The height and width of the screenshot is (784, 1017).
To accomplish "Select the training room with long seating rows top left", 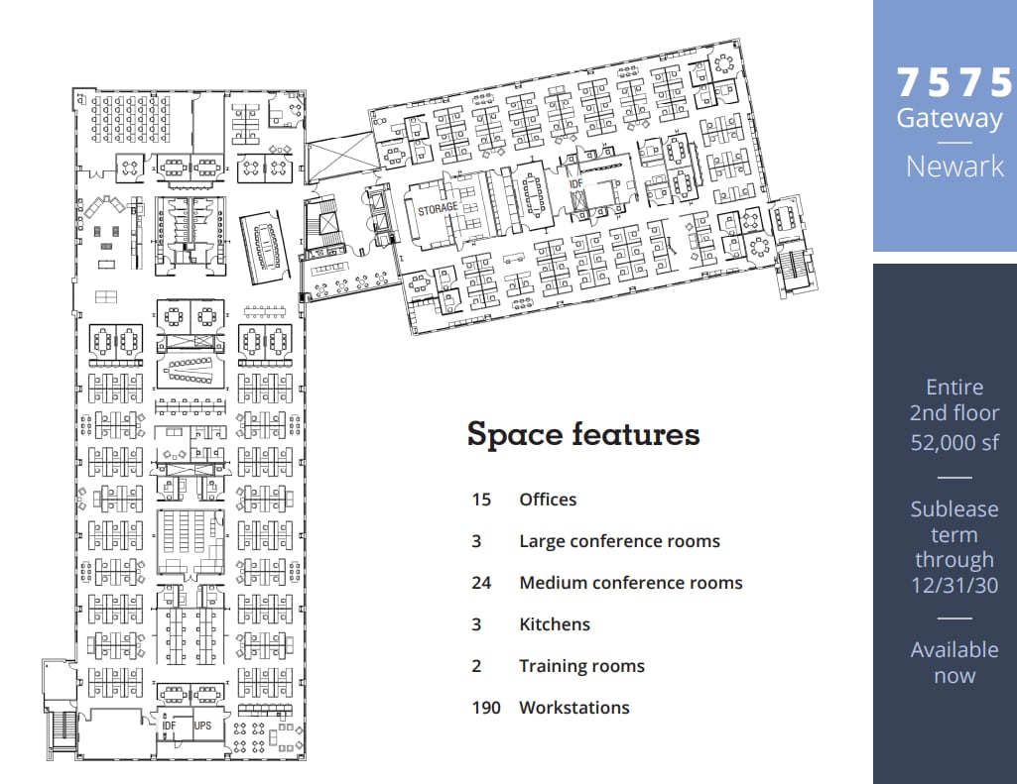I will point(129,119).
